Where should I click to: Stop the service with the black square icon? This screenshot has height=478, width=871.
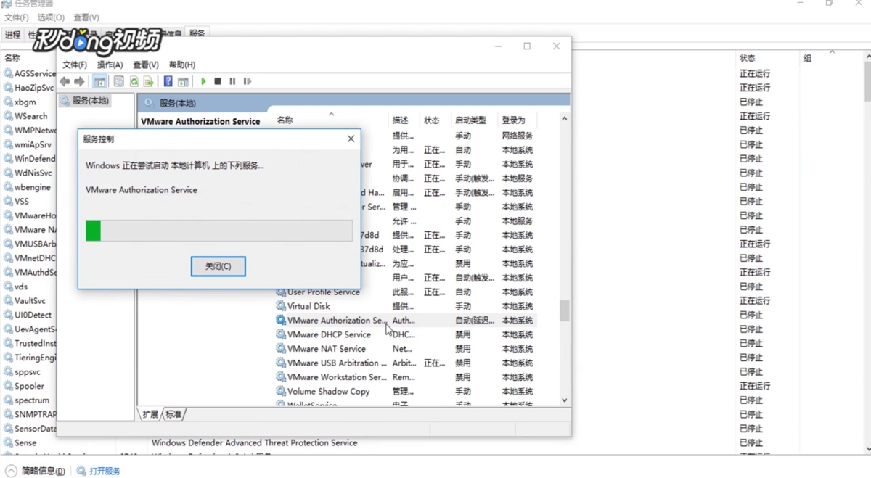pyautogui.click(x=218, y=81)
